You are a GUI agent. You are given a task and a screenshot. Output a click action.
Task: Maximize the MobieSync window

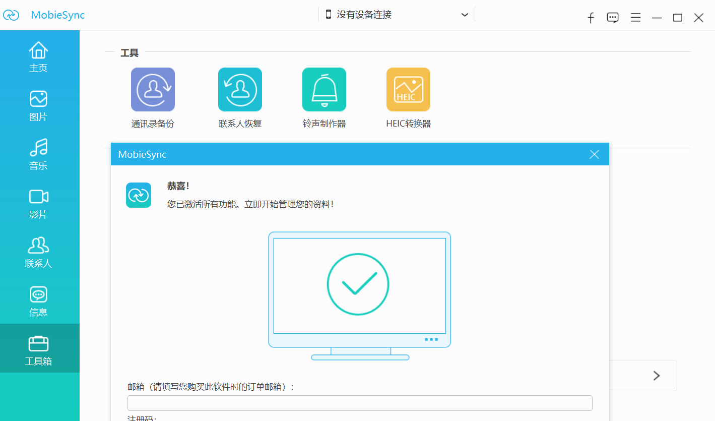[x=678, y=18]
